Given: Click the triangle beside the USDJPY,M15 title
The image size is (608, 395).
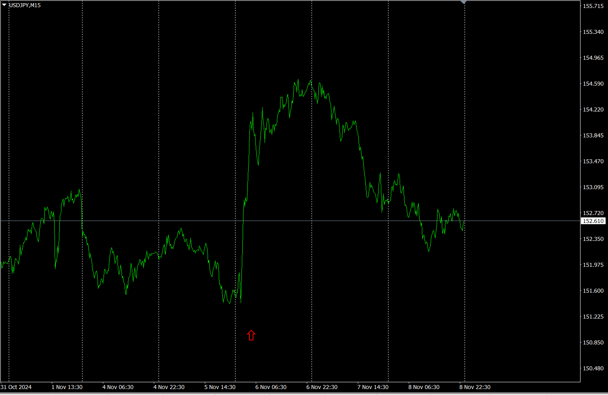Looking at the screenshot, I should tap(4, 5).
